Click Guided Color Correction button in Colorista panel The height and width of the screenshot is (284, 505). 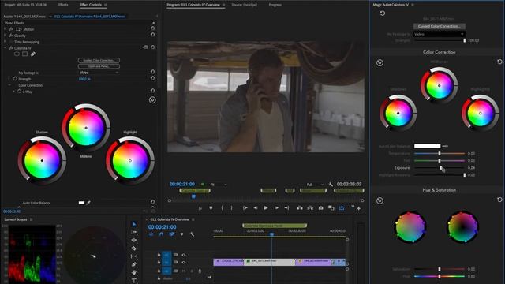click(439, 26)
